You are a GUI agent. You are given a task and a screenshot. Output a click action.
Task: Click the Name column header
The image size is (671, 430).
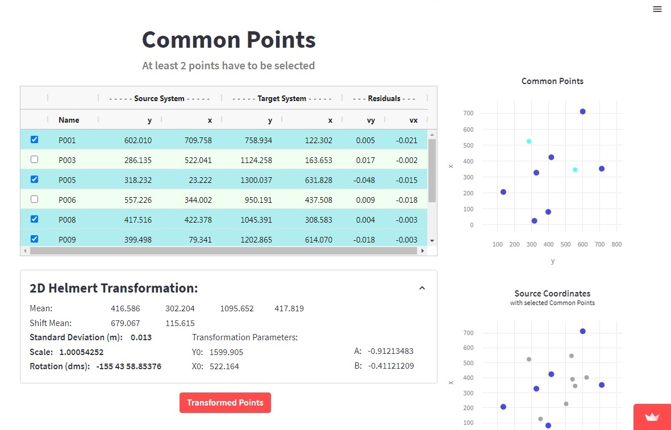(69, 120)
